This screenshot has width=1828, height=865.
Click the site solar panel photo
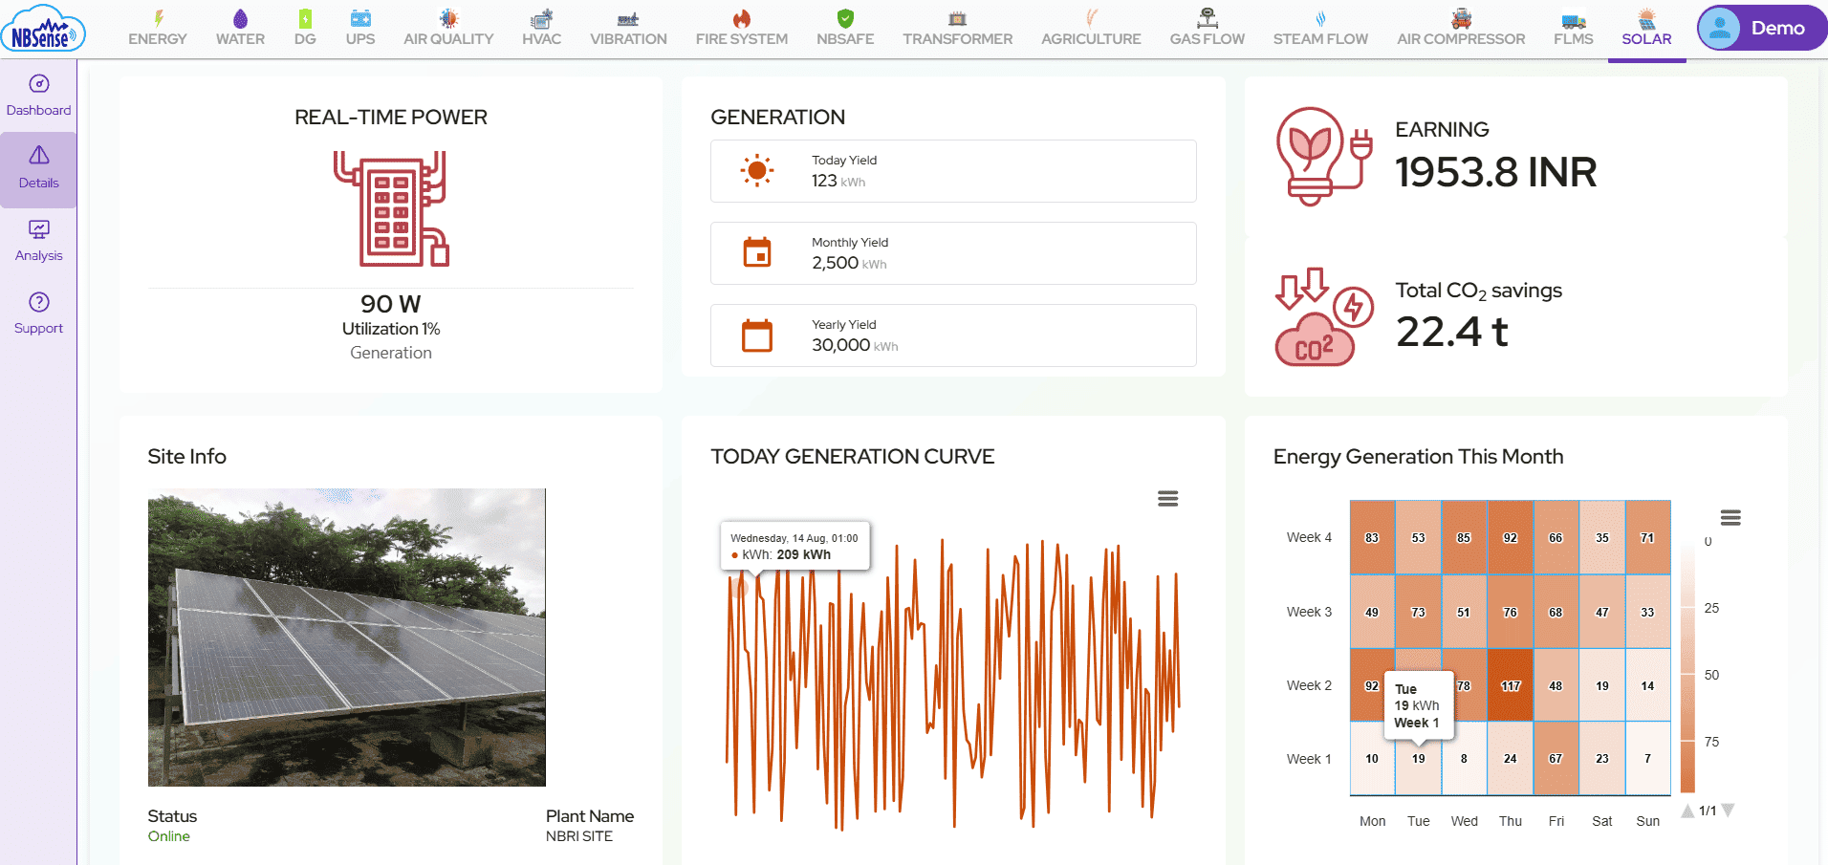coord(347,638)
